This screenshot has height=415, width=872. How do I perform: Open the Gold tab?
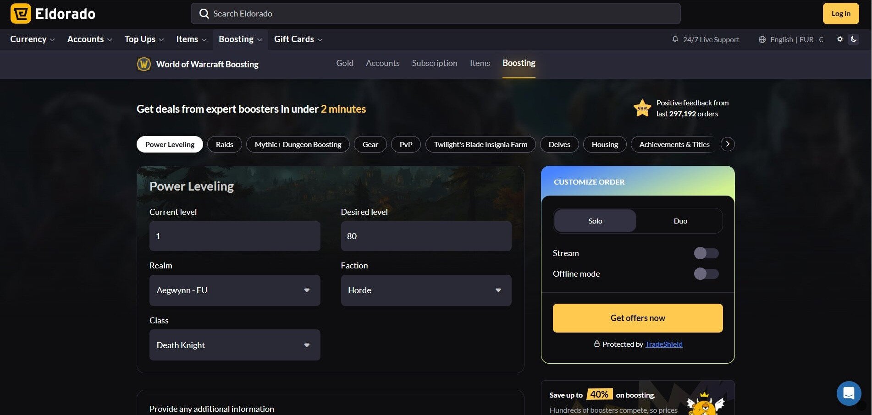344,63
